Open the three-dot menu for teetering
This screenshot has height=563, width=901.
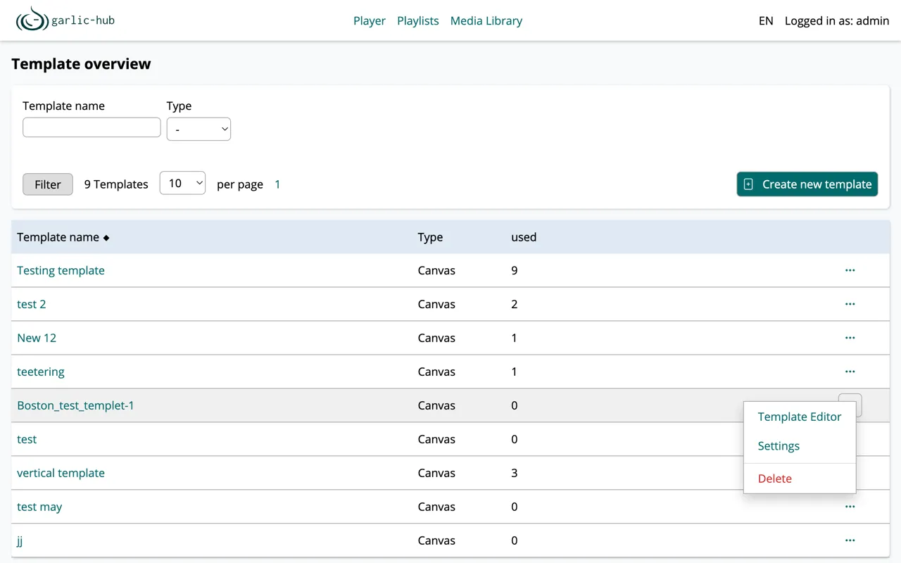[x=850, y=372]
